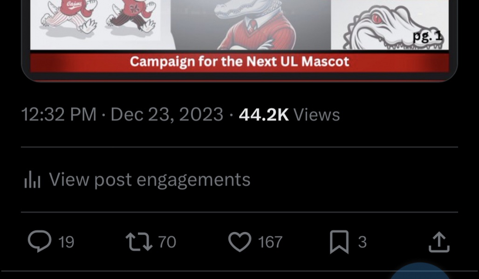Click the 12:32 PM timestamp

pyautogui.click(x=59, y=115)
